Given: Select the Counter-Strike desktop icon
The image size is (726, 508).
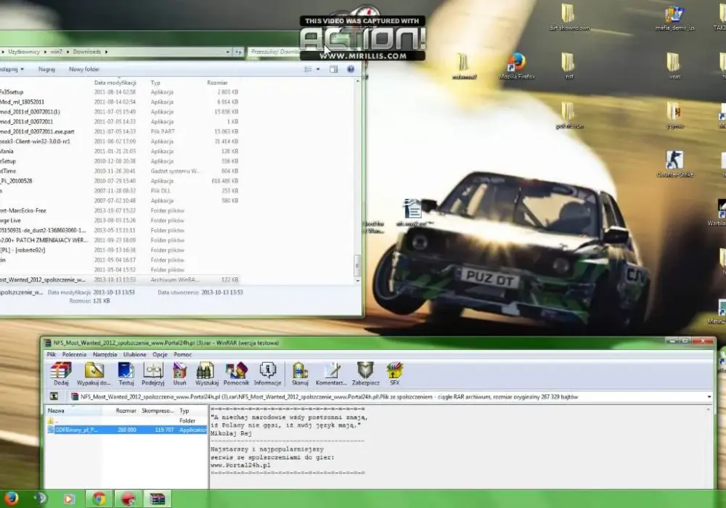Looking at the screenshot, I should pos(674,164).
